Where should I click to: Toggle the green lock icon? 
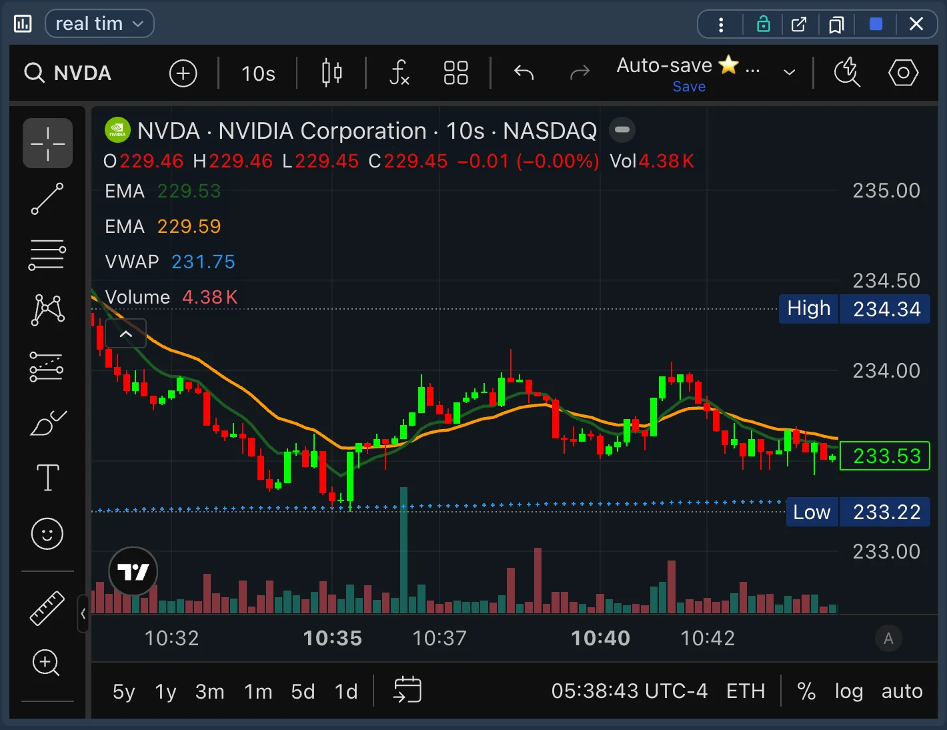click(764, 25)
